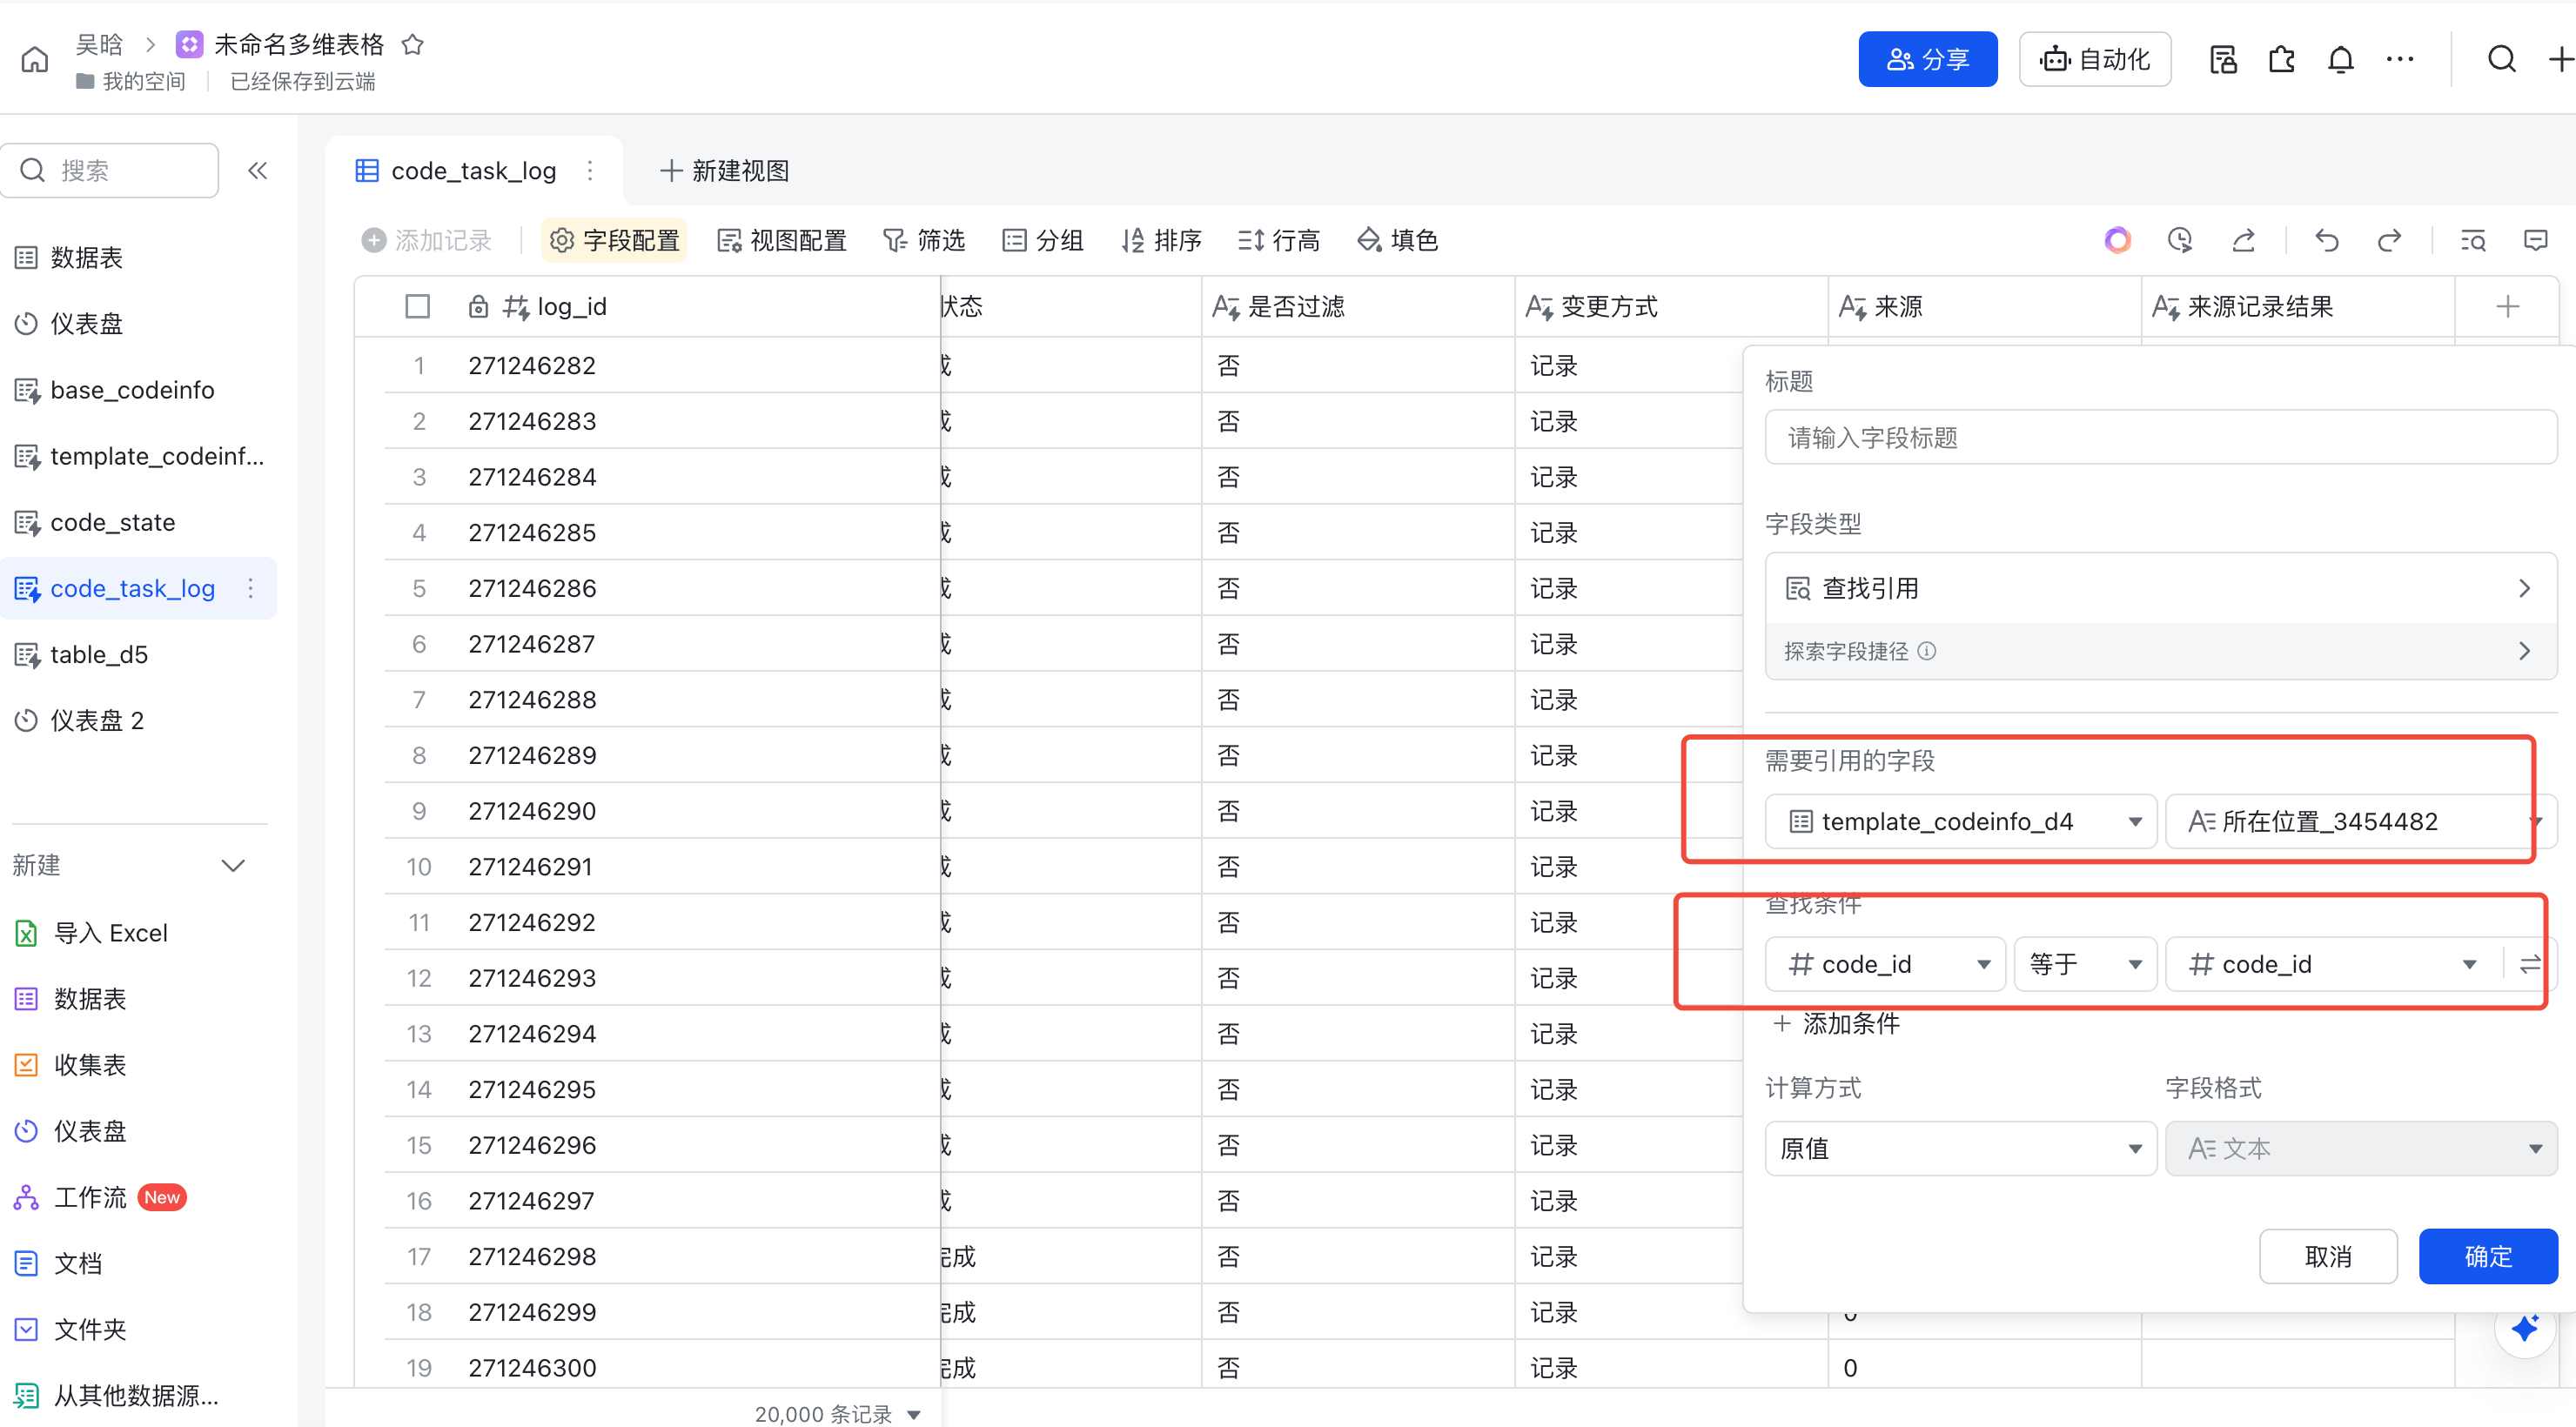The image size is (2576, 1427).
Task: Swap lookup condition fields icon
Action: click(2530, 964)
